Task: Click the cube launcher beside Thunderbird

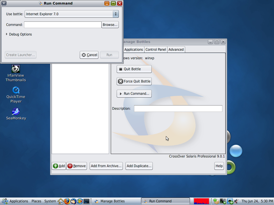Action: pos(80,201)
